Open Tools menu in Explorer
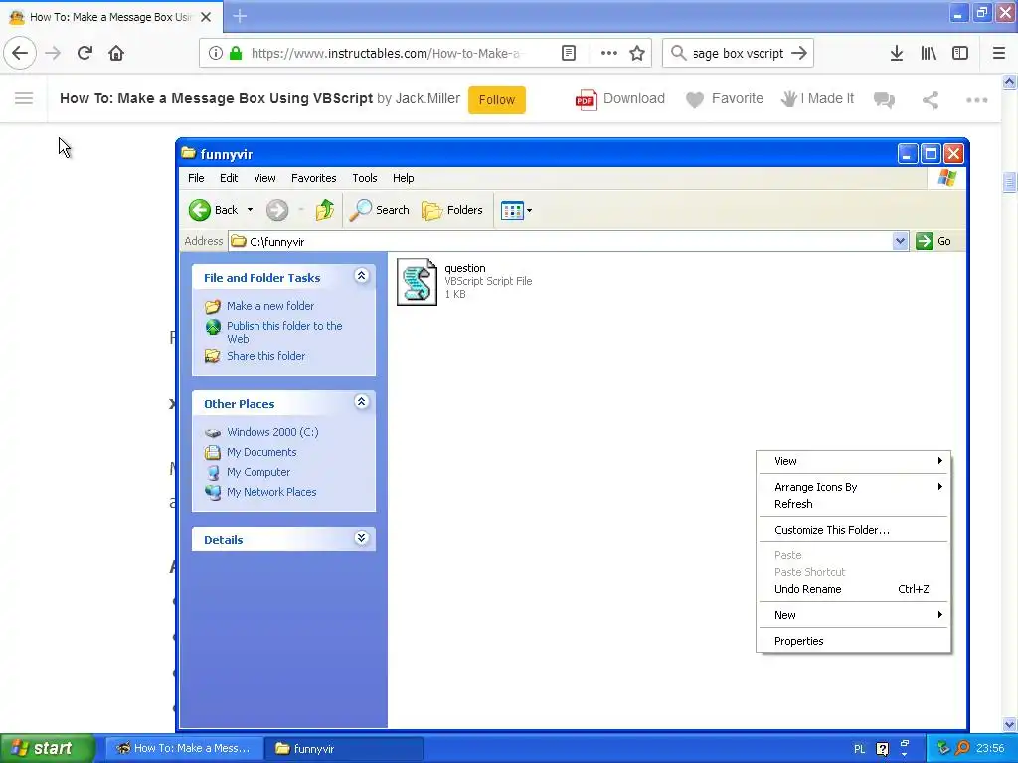Image resolution: width=1018 pixels, height=763 pixels. [x=364, y=178]
